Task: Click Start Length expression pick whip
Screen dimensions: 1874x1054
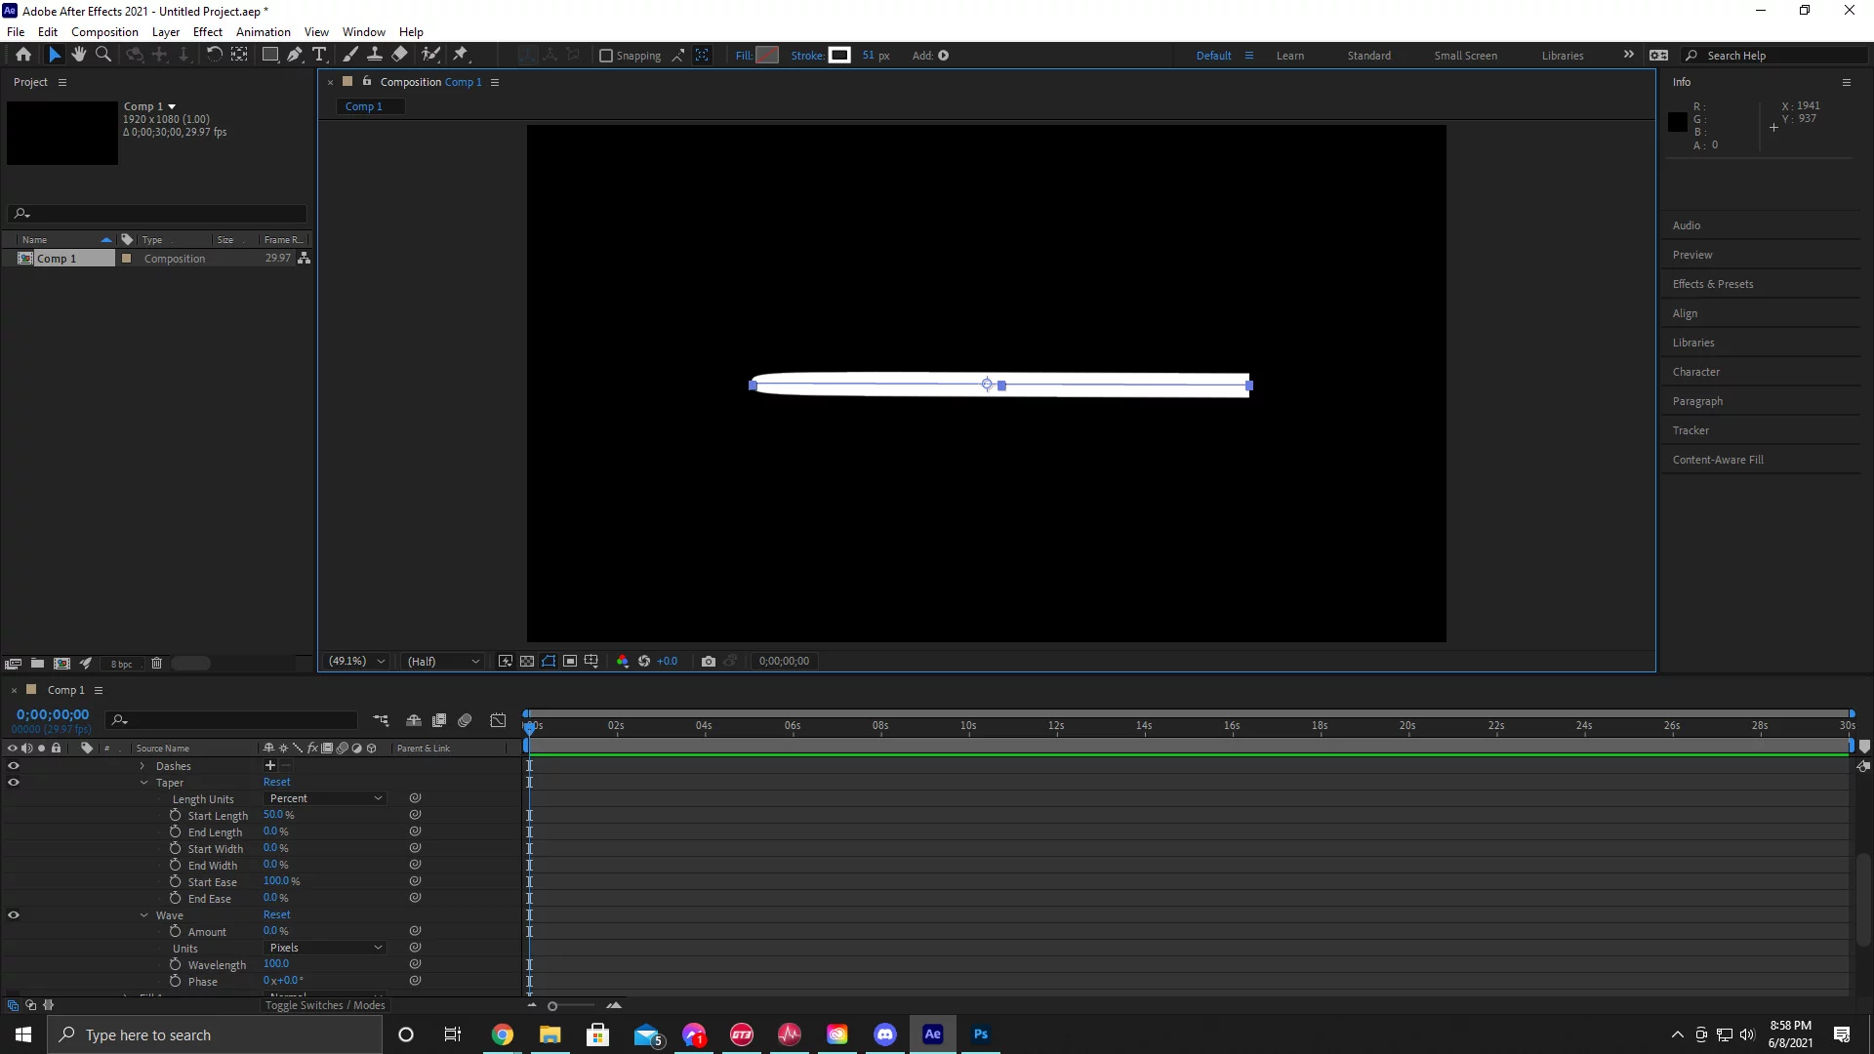Action: (415, 815)
